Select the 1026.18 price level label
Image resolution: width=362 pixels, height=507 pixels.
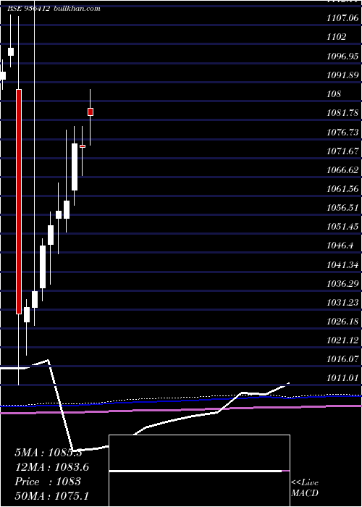342,322
